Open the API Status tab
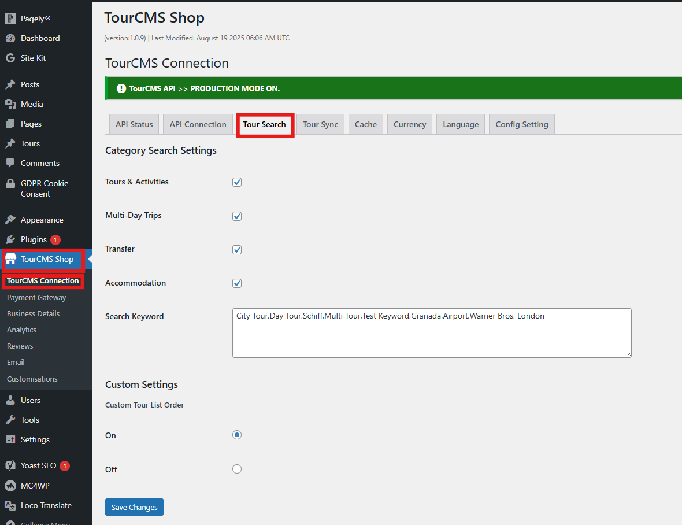The width and height of the screenshot is (682, 525). click(x=134, y=124)
